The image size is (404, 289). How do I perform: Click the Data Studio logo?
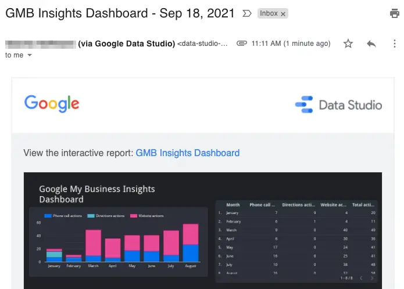338,104
